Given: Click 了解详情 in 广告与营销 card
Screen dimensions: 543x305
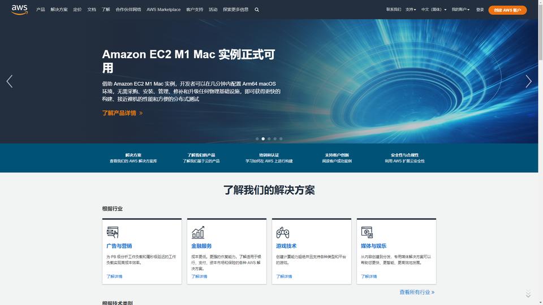Looking at the screenshot, I should [x=114, y=276].
